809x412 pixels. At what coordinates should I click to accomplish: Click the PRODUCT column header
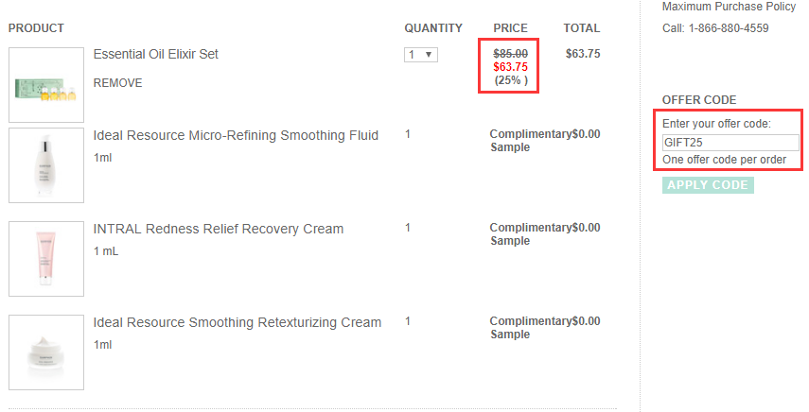[x=36, y=28]
